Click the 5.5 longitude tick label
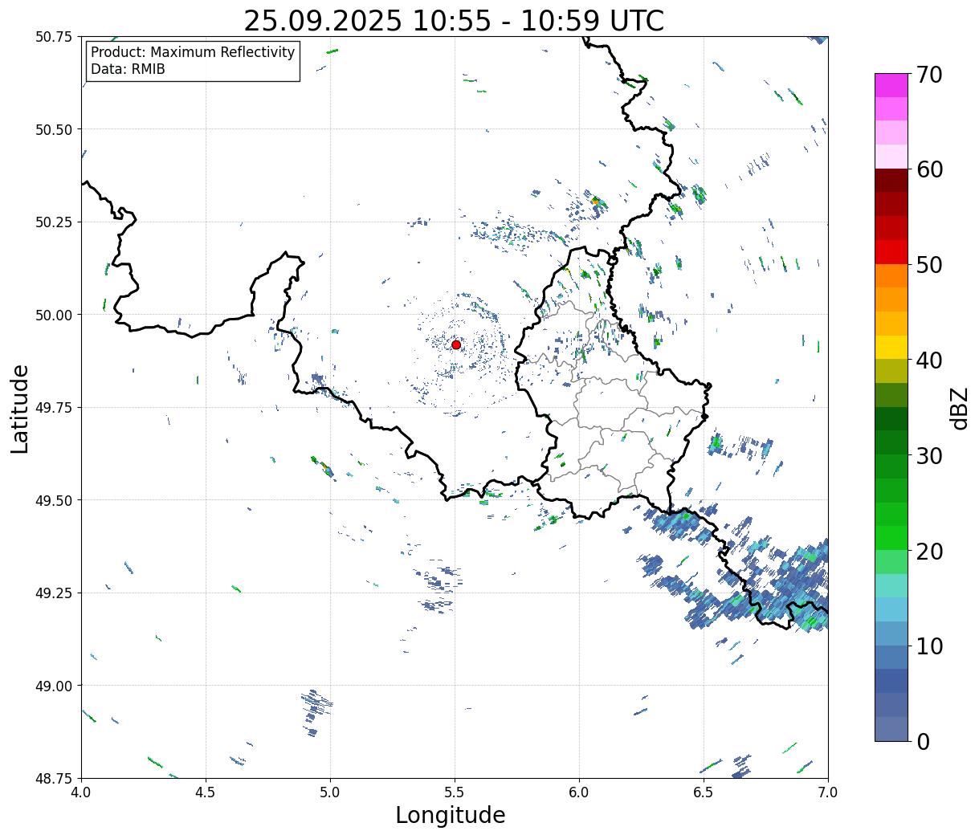This screenshot has width=979, height=835. click(455, 792)
